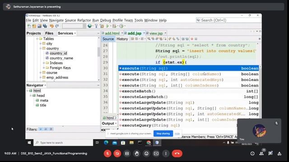Click Task View icon on taskbar
The width and height of the screenshot is (289, 162).
97,143
